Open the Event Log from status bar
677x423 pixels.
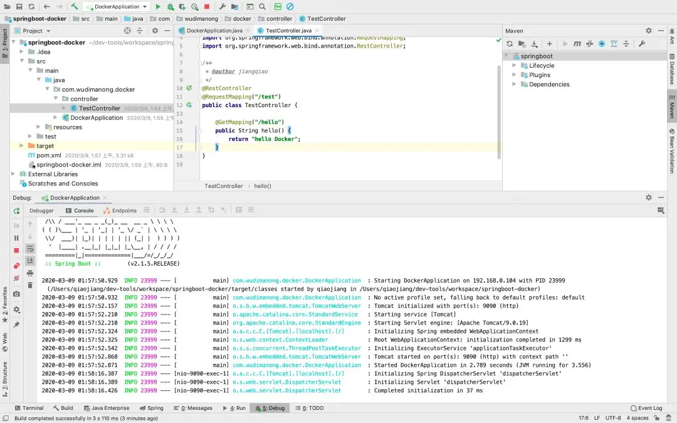pyautogui.click(x=646, y=408)
